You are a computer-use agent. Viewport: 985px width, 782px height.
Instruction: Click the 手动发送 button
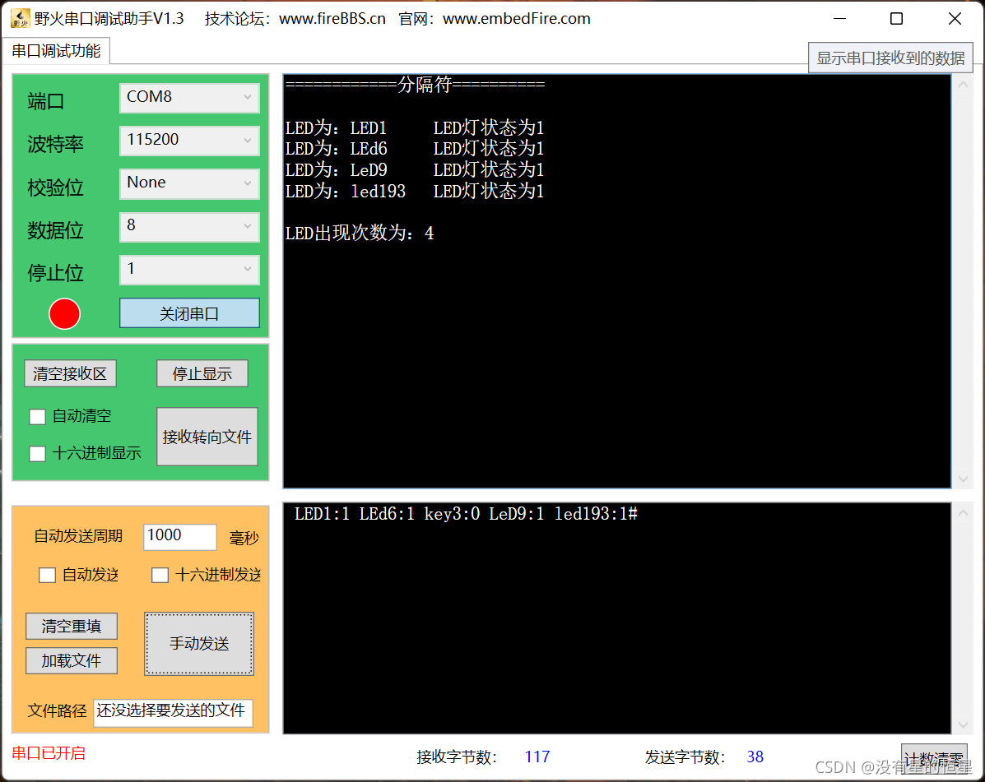(x=199, y=643)
